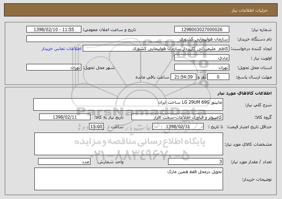Click remaining time field 21:54:39
The width and height of the screenshot is (282, 199).
pos(183,77)
